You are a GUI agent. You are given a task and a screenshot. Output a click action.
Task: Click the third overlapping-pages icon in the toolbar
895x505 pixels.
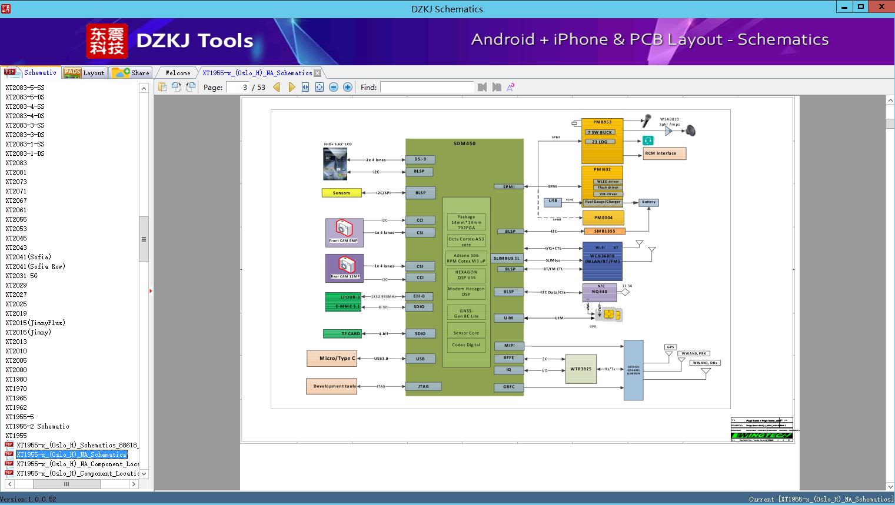191,87
